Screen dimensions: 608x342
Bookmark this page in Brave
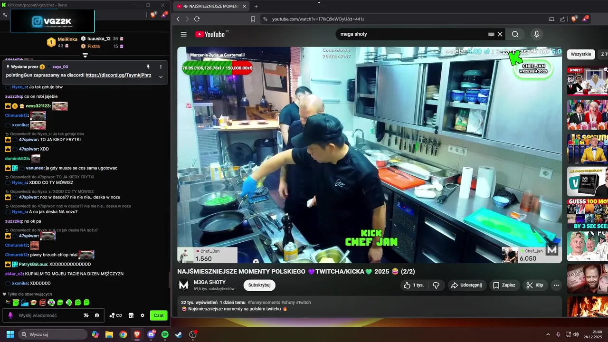253,19
